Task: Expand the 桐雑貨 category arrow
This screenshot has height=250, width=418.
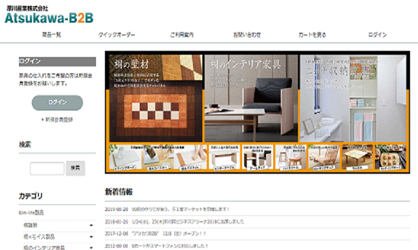Action: coord(91,226)
